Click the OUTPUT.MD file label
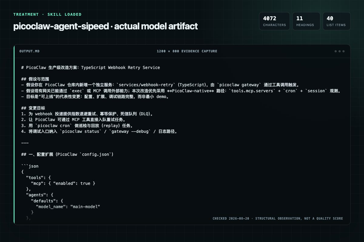 (x=29, y=51)
